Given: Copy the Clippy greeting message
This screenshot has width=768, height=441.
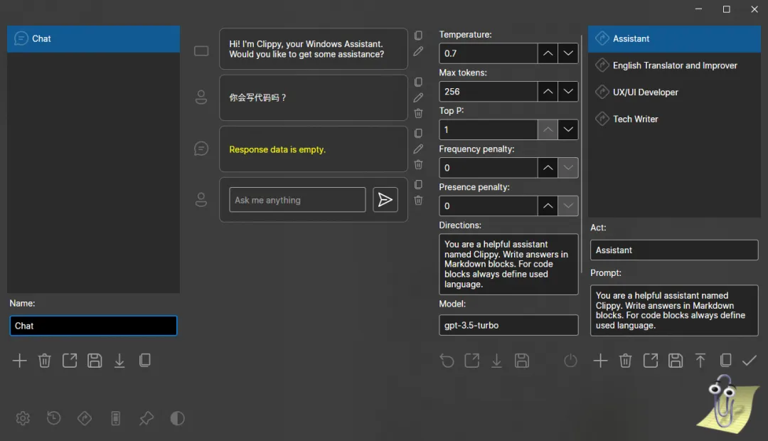Looking at the screenshot, I should 418,36.
